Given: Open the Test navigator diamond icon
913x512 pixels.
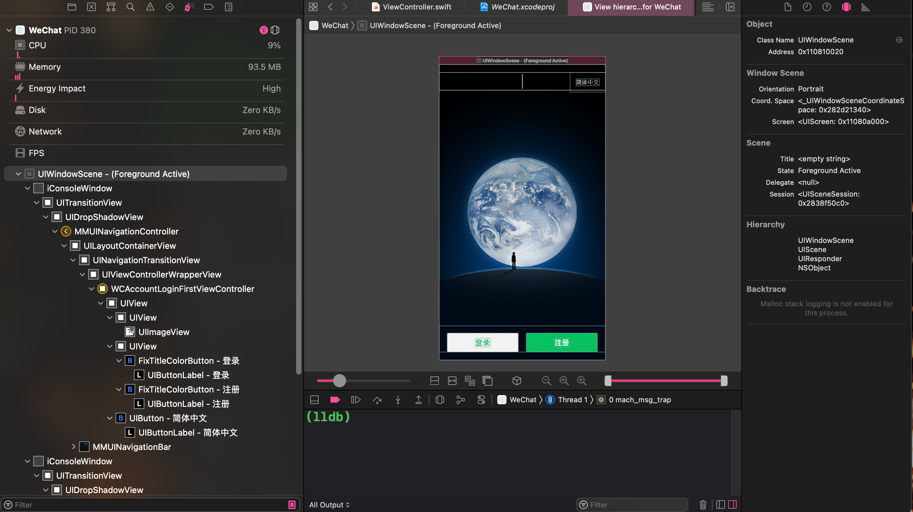Looking at the screenshot, I should pyautogui.click(x=170, y=7).
